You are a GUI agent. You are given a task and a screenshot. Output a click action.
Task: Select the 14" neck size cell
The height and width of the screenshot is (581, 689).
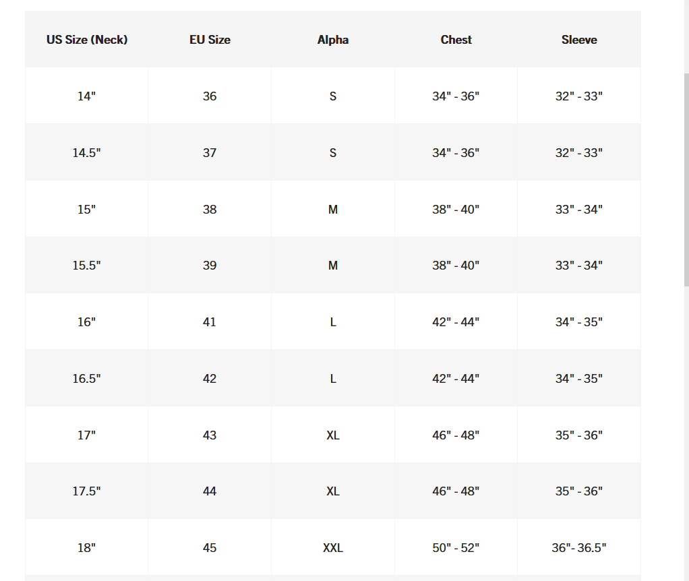coord(87,96)
